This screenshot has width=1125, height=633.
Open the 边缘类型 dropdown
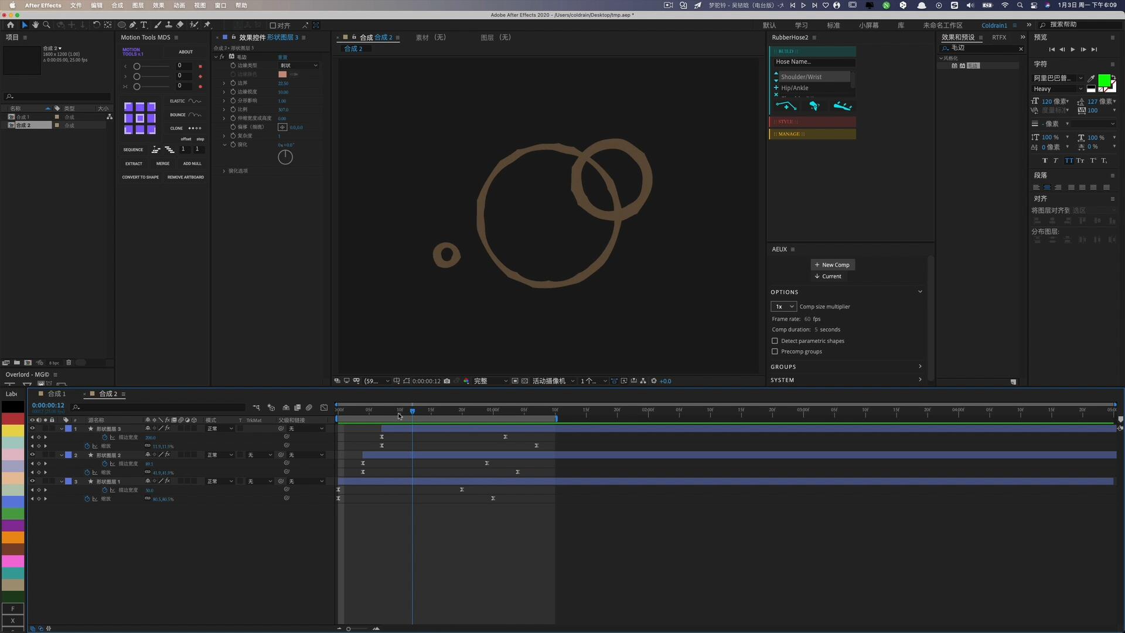[x=299, y=66]
